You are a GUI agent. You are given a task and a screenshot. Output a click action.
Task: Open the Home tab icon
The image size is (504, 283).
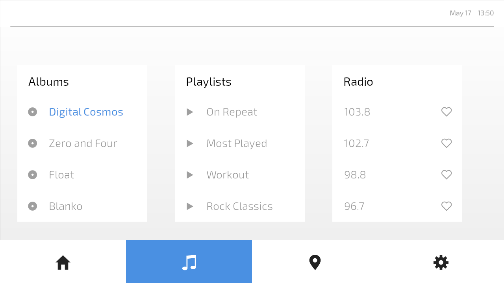click(x=63, y=262)
